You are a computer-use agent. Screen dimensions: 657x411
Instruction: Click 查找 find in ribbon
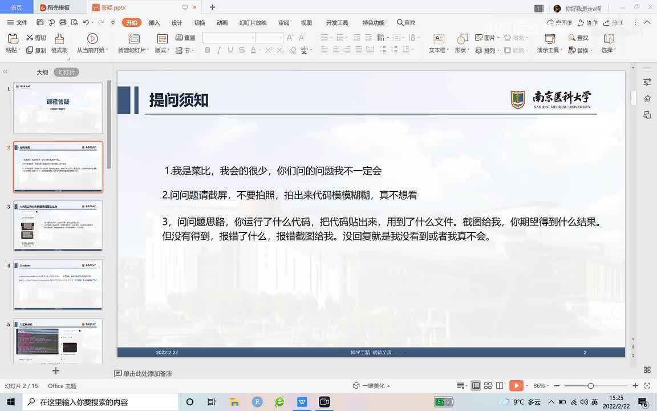[x=578, y=38]
